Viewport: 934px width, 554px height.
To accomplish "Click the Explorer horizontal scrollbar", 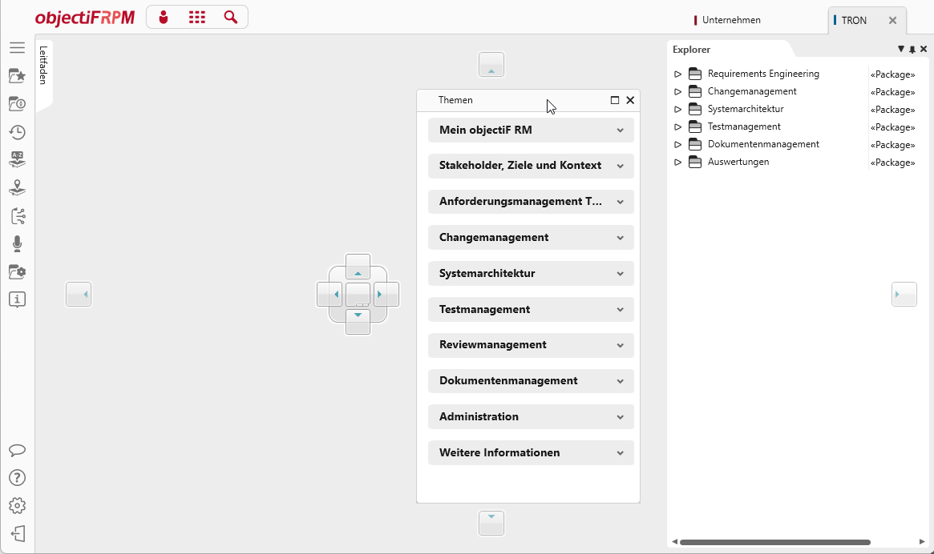I will click(774, 542).
